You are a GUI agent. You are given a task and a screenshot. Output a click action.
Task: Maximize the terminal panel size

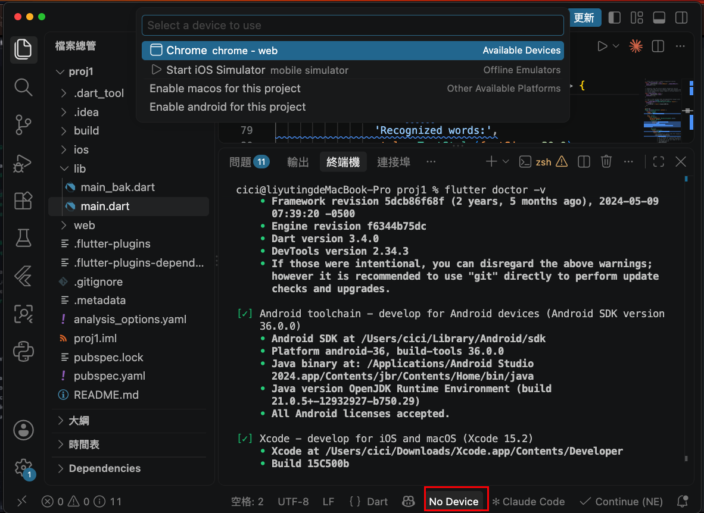click(x=658, y=161)
